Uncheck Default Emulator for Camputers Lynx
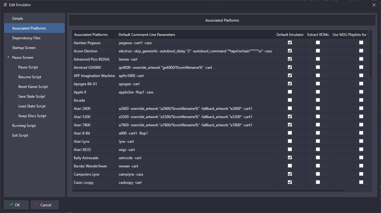Viewport: 381px width, 213px height. 290,174
